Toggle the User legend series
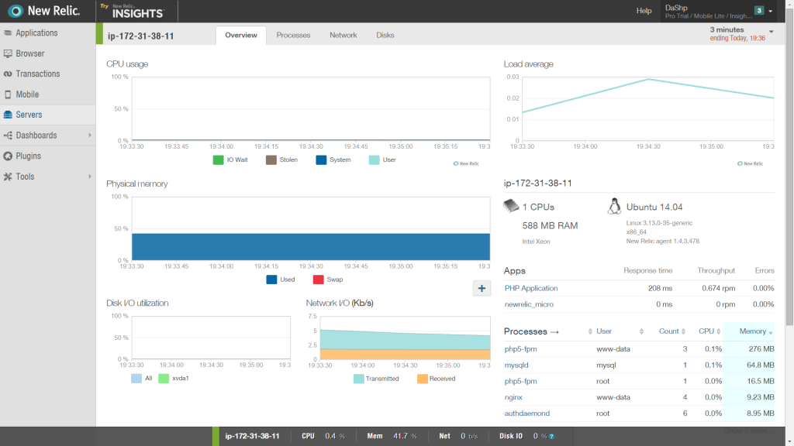Viewport: 794px width, 446px height. coord(382,160)
